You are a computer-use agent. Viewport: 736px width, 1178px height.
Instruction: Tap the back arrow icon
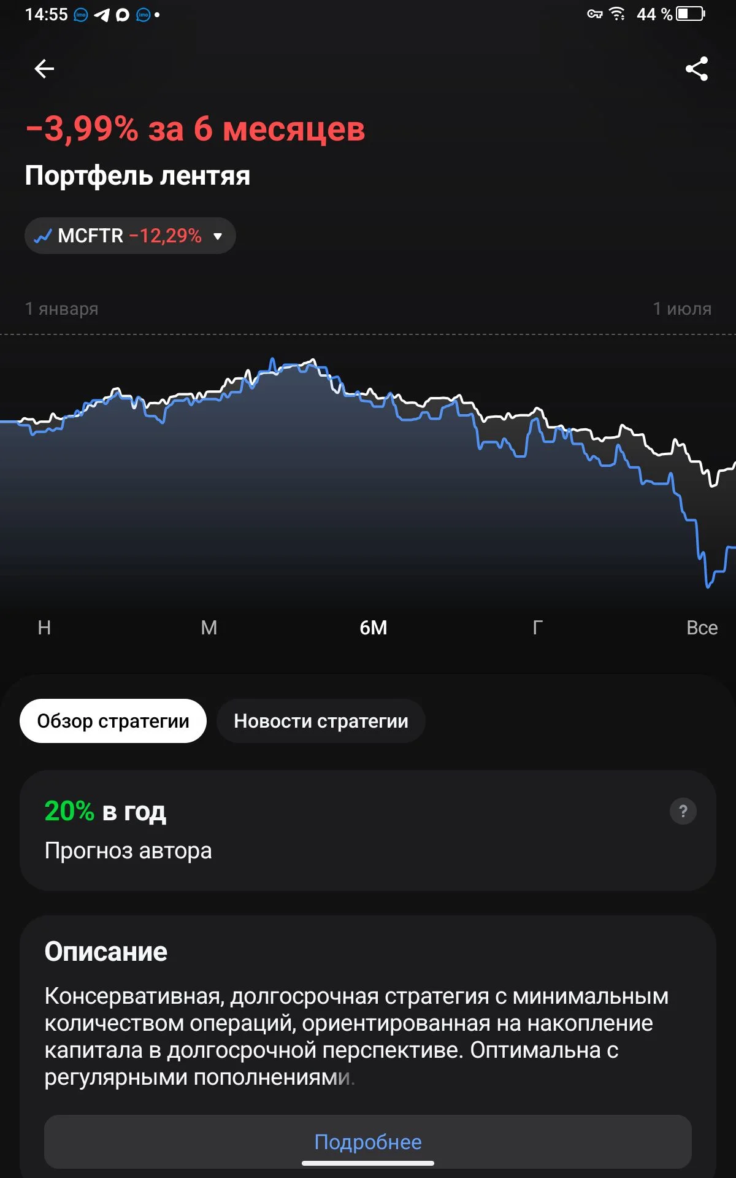[x=44, y=69]
